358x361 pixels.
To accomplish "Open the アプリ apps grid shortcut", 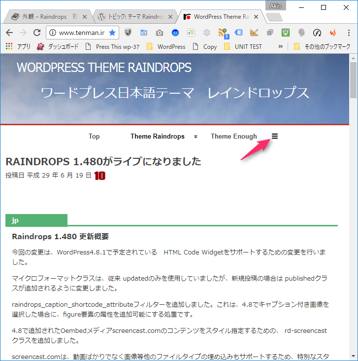I will pyautogui.click(x=18, y=46).
